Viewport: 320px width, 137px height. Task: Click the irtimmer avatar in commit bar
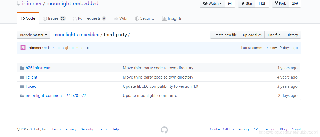[x=23, y=48]
